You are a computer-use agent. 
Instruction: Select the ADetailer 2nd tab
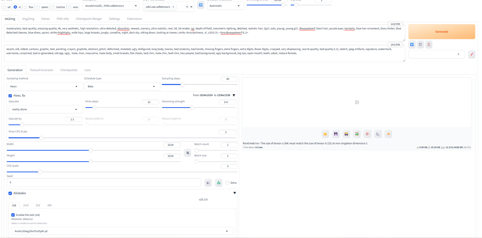pyautogui.click(x=26, y=205)
